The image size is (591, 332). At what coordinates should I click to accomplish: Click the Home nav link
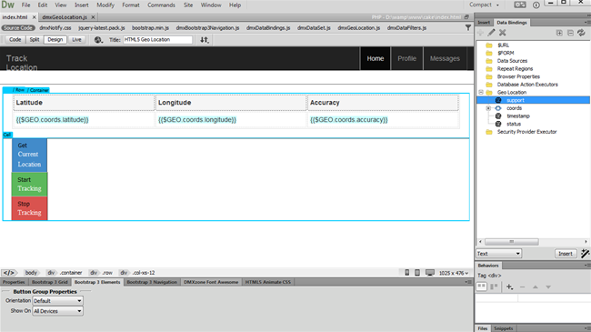376,58
